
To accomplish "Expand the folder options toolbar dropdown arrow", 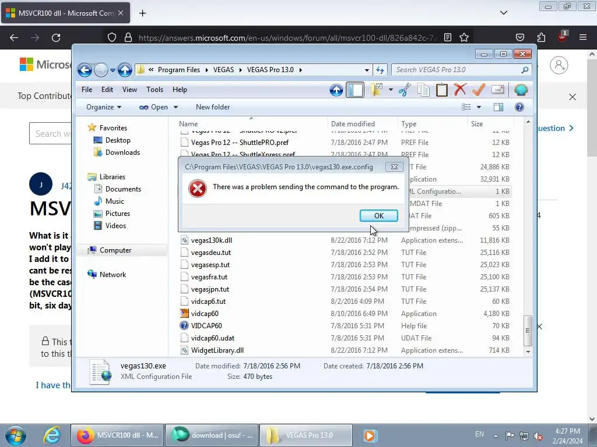I will (x=391, y=90).
